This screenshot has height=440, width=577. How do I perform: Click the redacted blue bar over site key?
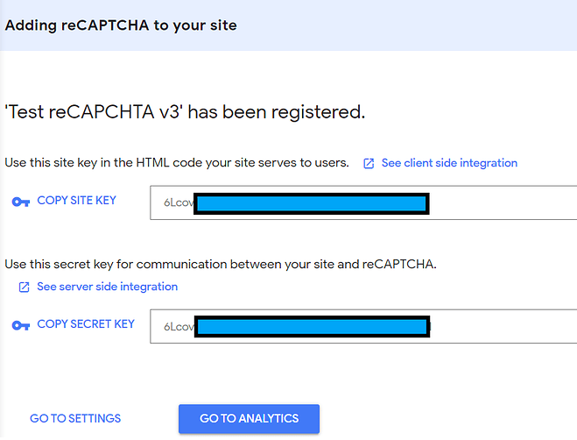click(311, 203)
